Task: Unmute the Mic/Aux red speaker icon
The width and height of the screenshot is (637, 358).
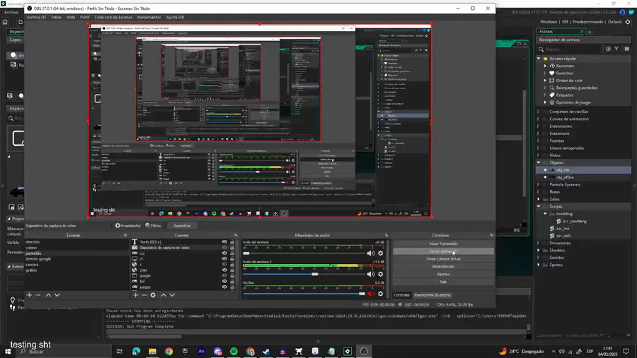Action: click(370, 294)
